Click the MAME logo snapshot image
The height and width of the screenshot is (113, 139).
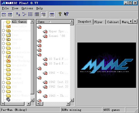(x=107, y=65)
